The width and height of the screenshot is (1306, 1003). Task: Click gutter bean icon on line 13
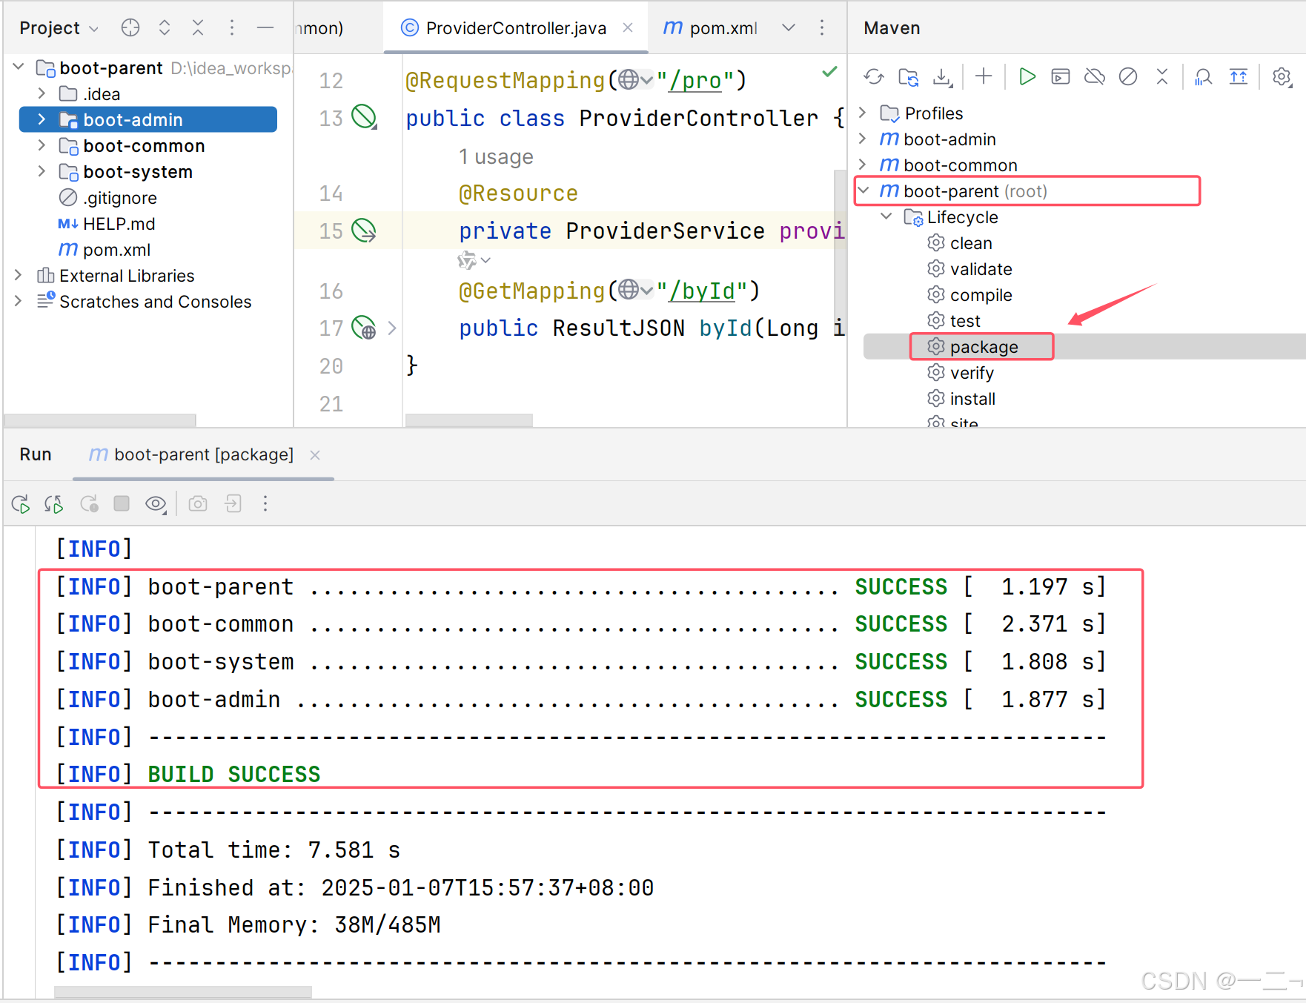point(364,116)
